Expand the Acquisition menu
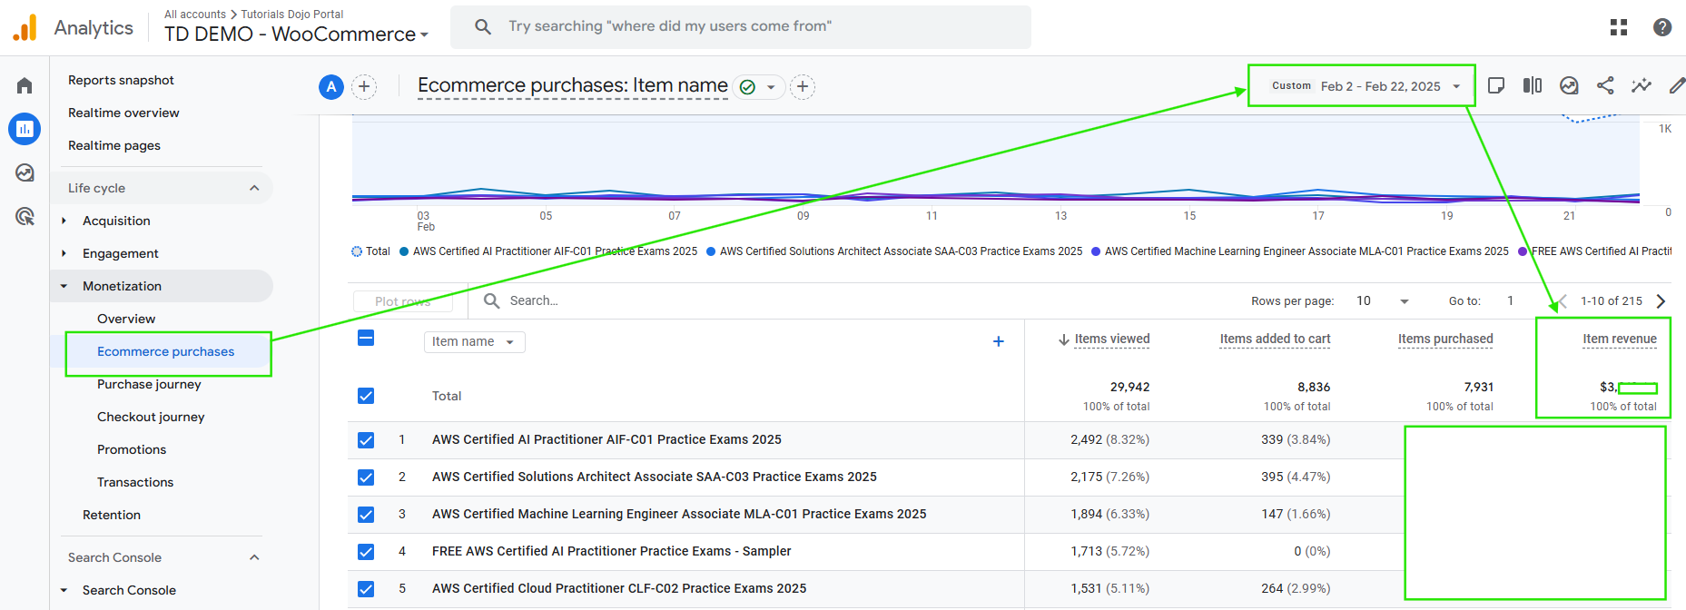The height and width of the screenshot is (610, 1686). (64, 221)
